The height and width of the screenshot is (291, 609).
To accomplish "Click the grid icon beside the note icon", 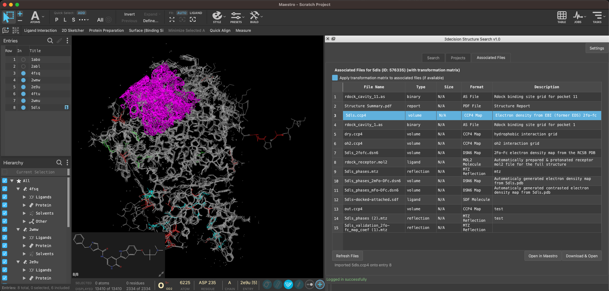I will [x=16, y=30].
